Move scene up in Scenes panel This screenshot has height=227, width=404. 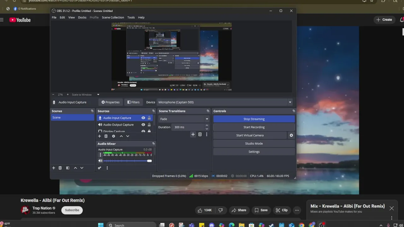[x=75, y=168]
